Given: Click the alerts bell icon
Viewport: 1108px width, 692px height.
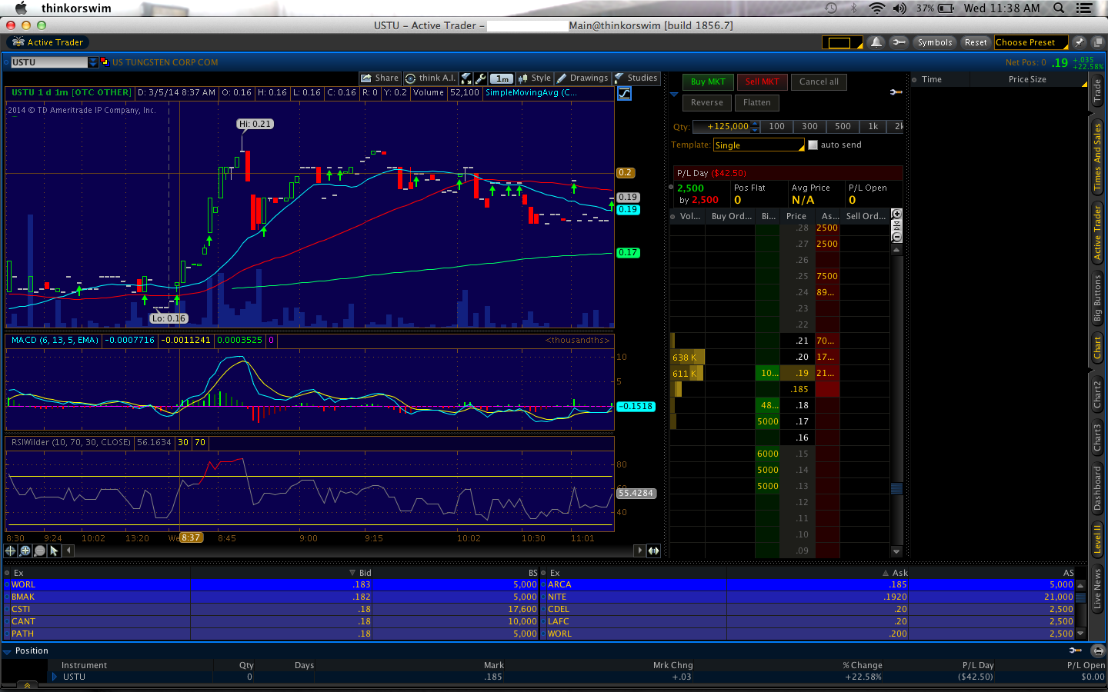Looking at the screenshot, I should point(876,42).
